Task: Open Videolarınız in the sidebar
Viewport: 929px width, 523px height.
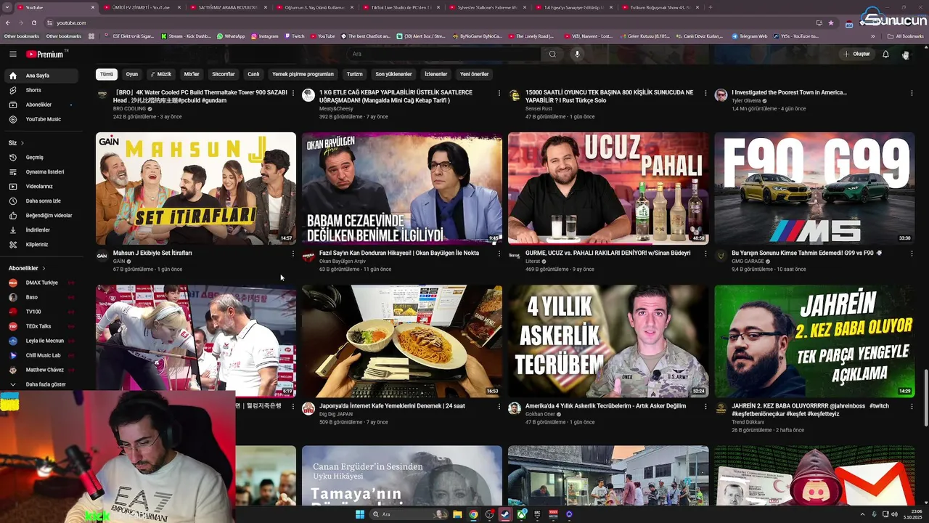Action: (x=42, y=186)
